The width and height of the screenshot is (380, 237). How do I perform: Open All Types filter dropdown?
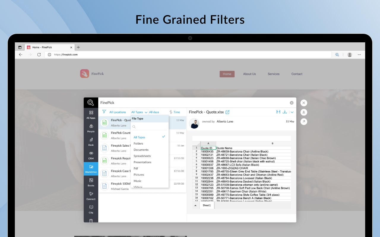(x=139, y=112)
